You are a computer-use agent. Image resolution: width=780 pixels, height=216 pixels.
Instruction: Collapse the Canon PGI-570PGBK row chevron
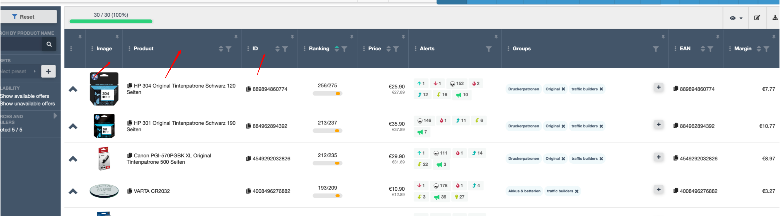tap(73, 159)
